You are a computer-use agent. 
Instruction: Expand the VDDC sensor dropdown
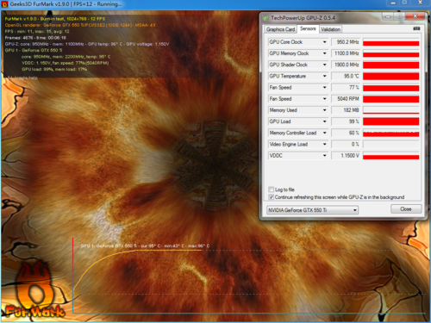point(324,156)
